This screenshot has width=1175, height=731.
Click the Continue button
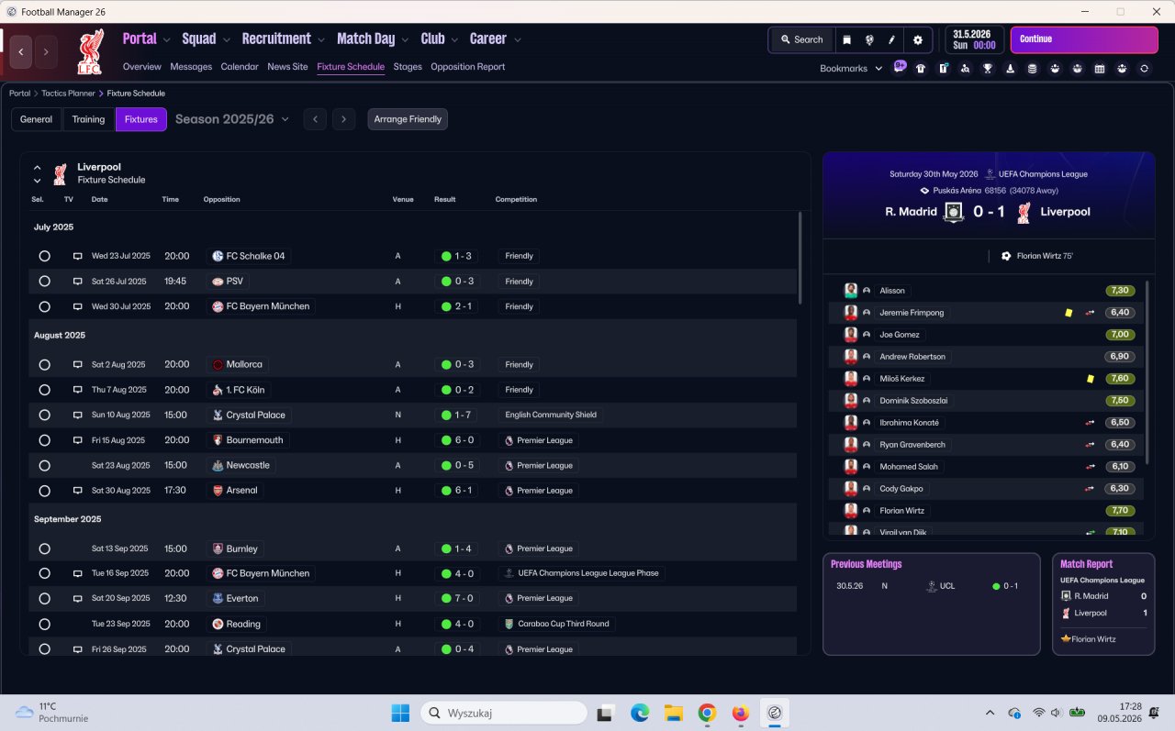1084,39
